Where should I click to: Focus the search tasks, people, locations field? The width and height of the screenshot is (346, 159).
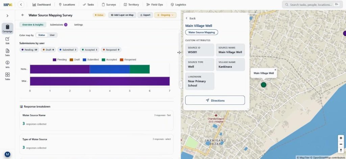tap(312, 5)
